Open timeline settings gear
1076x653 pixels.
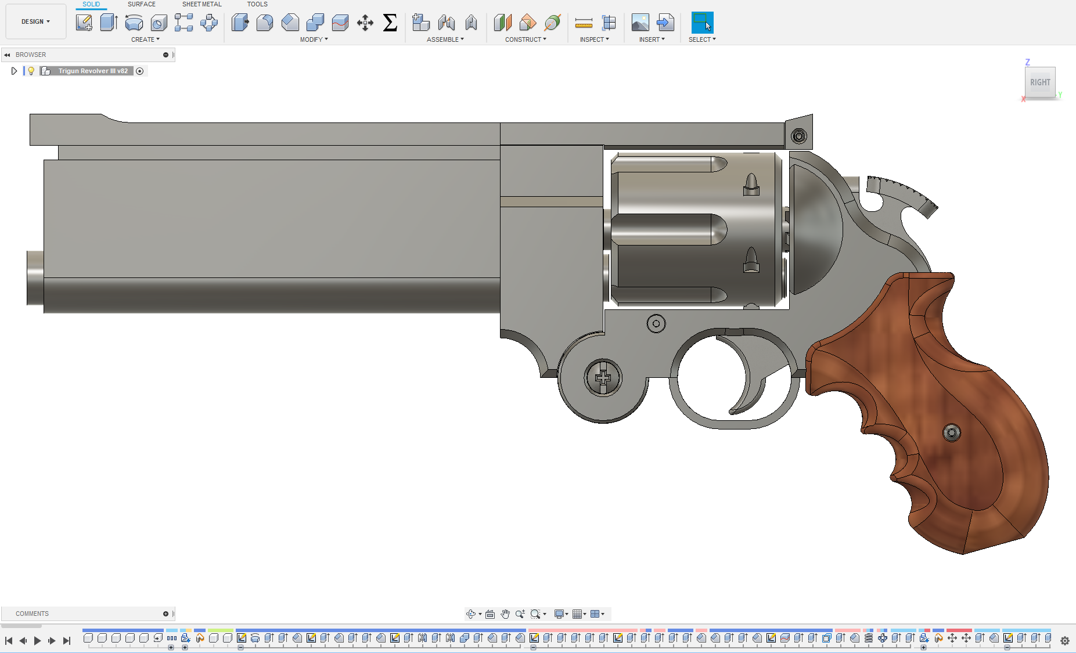1065,640
